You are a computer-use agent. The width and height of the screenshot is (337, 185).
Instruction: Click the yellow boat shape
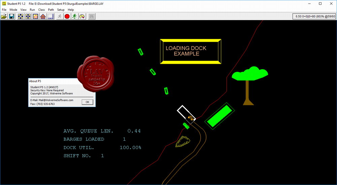[x=183, y=142]
